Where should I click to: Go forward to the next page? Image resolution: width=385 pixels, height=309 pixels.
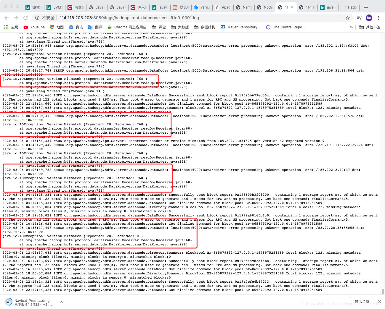coord(16,18)
